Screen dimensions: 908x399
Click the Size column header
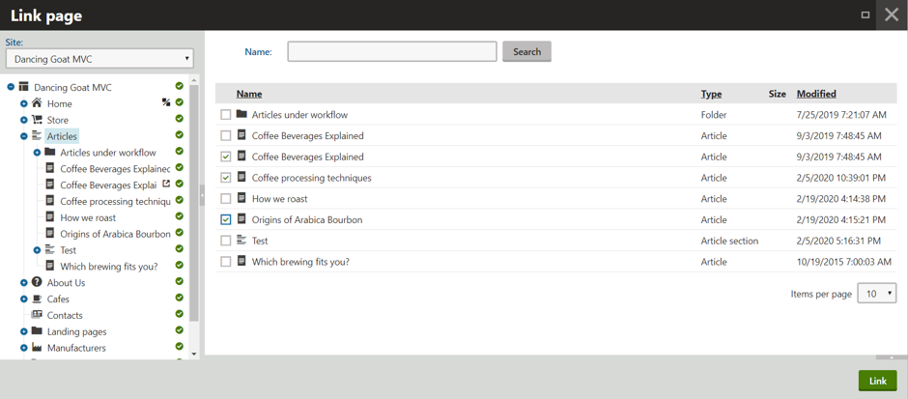778,94
